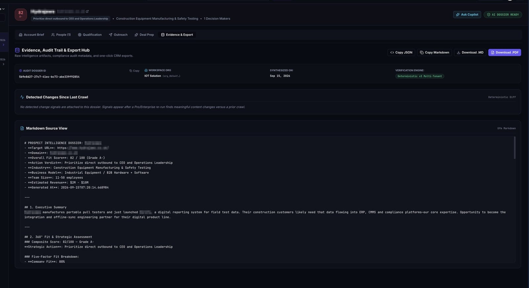
Task: Copy the dossier as Markdown
Action: tap(434, 52)
